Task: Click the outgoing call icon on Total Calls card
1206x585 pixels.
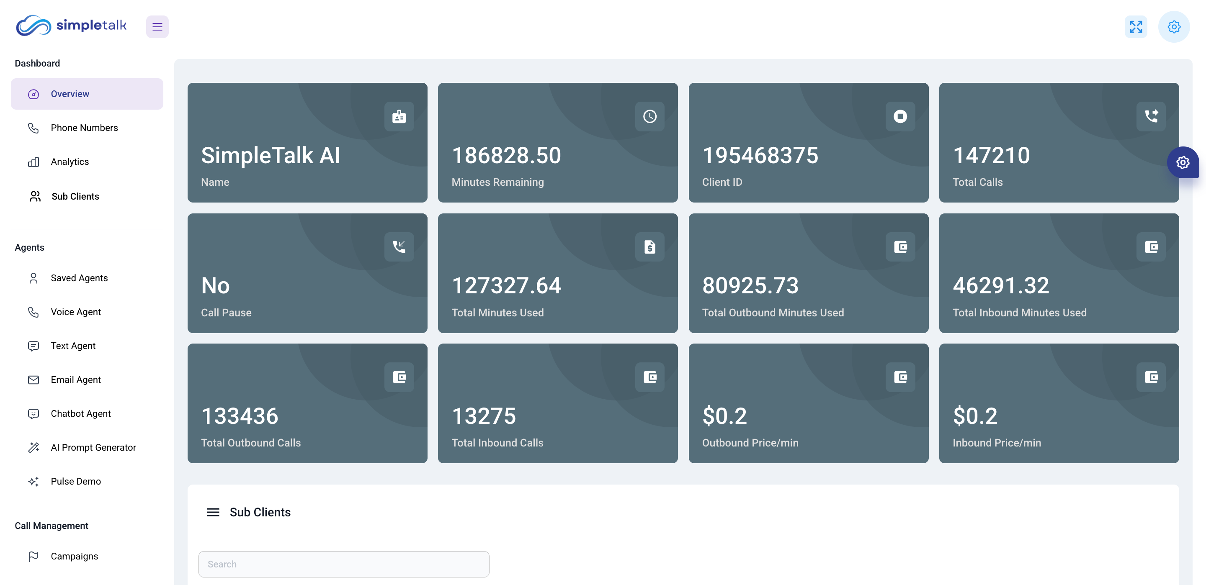Action: click(1151, 116)
